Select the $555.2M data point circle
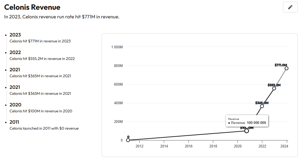The width and height of the screenshot is (300, 158). [x=274, y=88]
